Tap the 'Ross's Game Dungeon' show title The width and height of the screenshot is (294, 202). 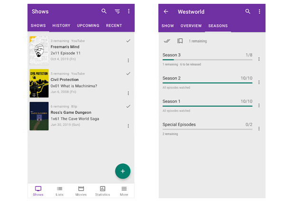71,112
